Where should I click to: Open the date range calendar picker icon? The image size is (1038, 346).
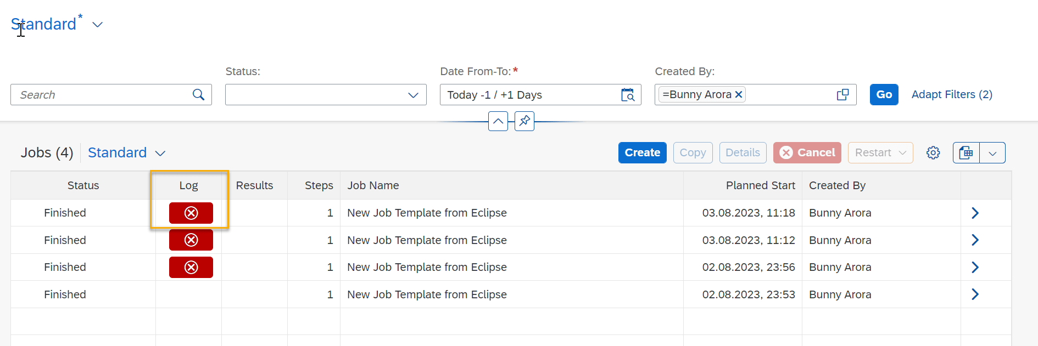pyautogui.click(x=628, y=95)
